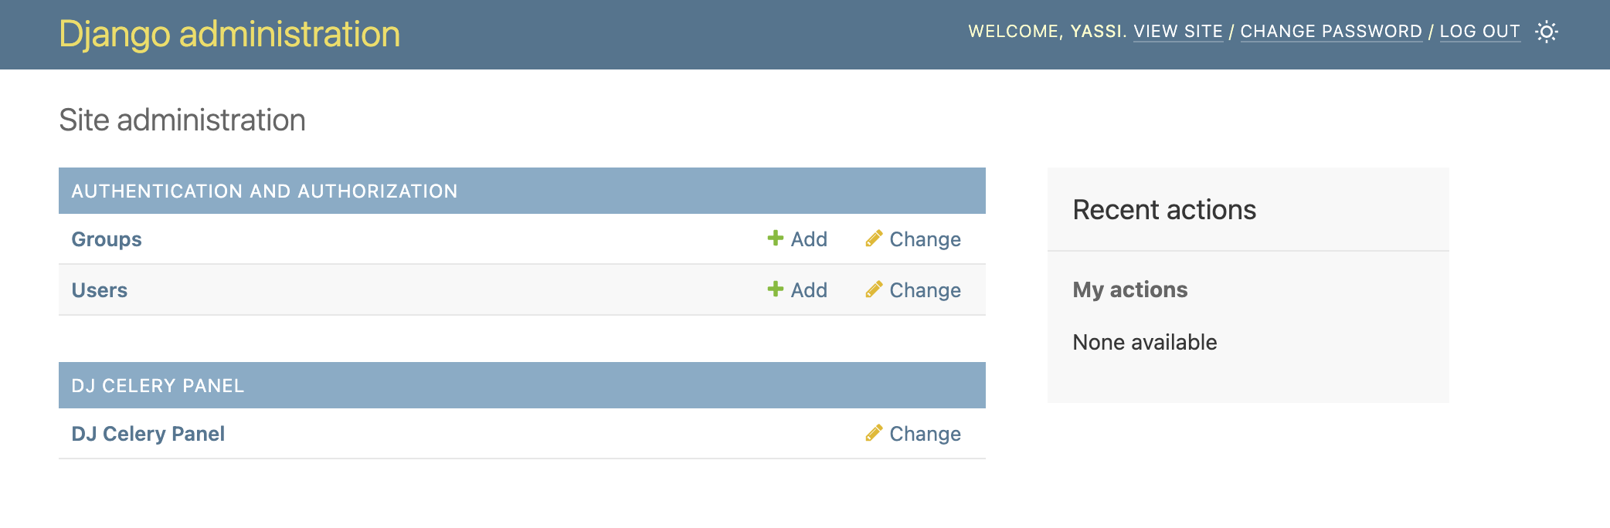Viewport: 1610px width, 528px height.
Task: Click Change next to Users
Action: coord(925,289)
